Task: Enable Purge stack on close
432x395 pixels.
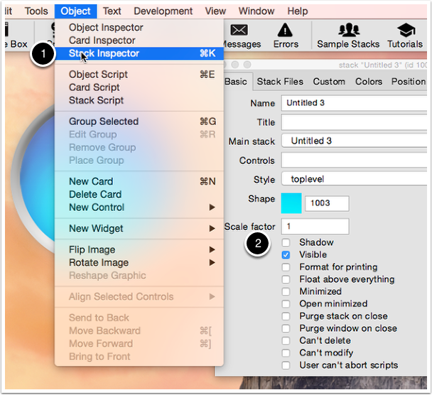Action: tap(286, 316)
